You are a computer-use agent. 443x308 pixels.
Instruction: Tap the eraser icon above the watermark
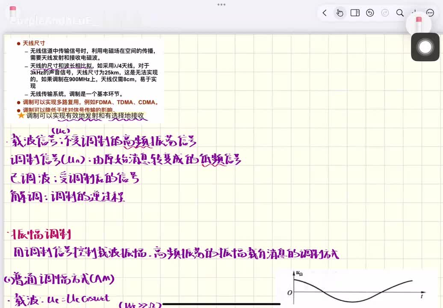coord(13,11)
